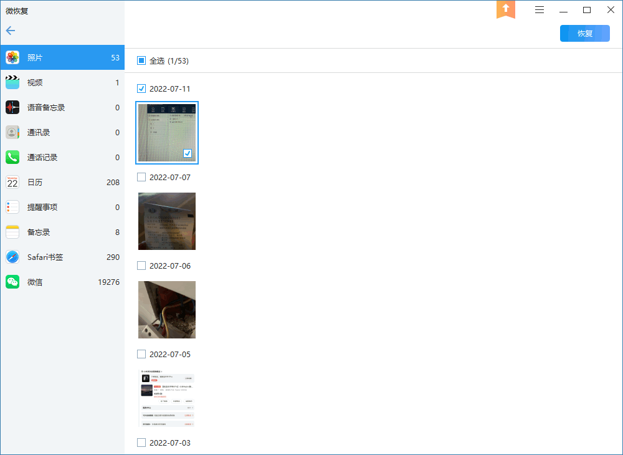
Task: Open the hamburger menu in title bar
Action: click(540, 10)
